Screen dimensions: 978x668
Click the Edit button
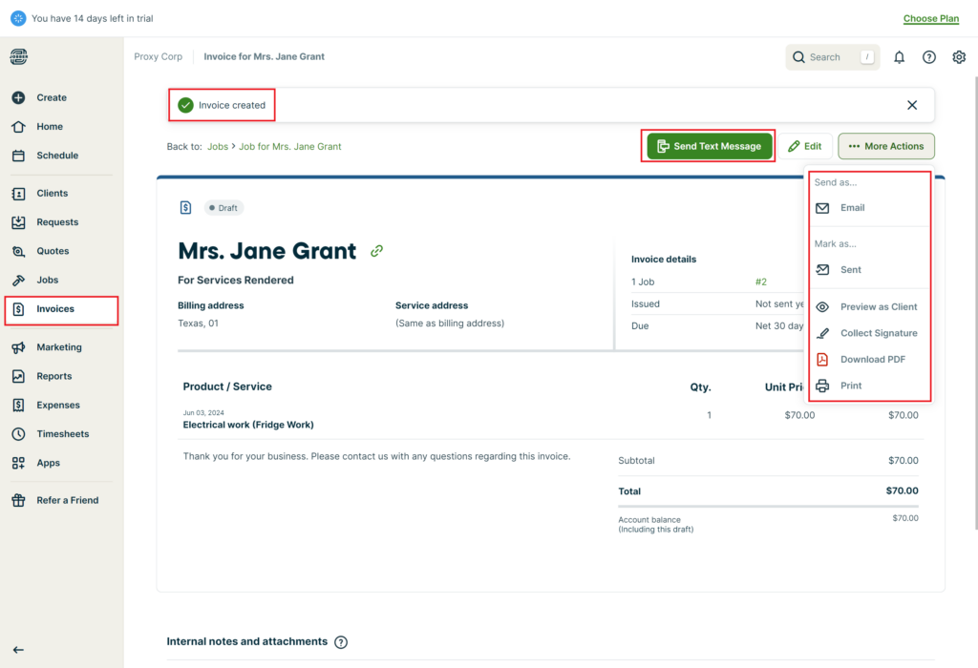pos(804,146)
